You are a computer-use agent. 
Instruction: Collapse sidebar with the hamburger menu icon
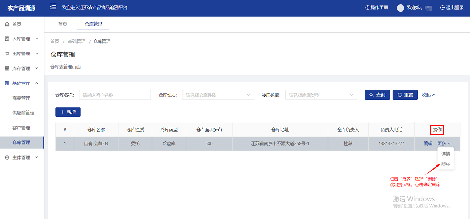[53, 7]
